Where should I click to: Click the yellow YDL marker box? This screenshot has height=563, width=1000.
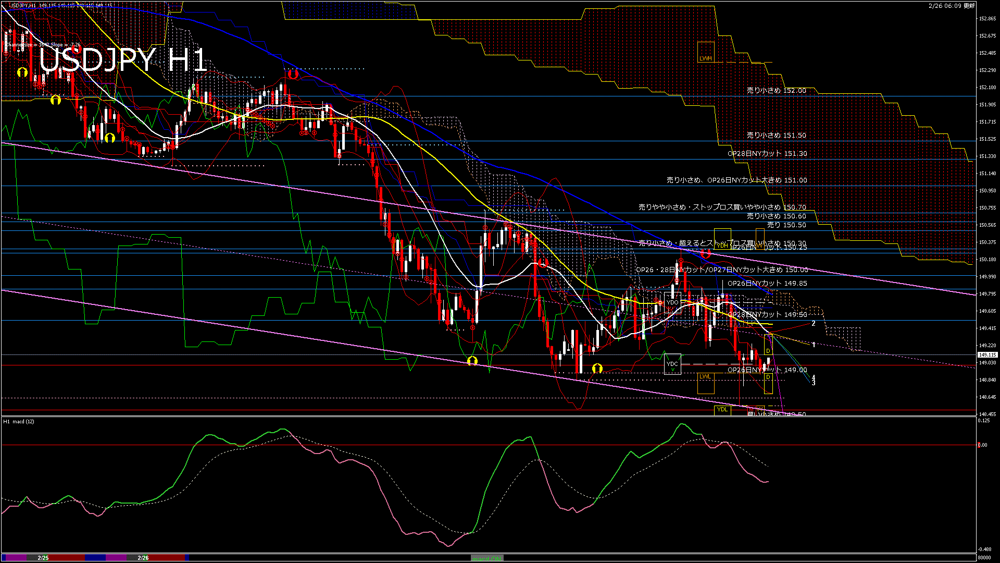coord(722,409)
